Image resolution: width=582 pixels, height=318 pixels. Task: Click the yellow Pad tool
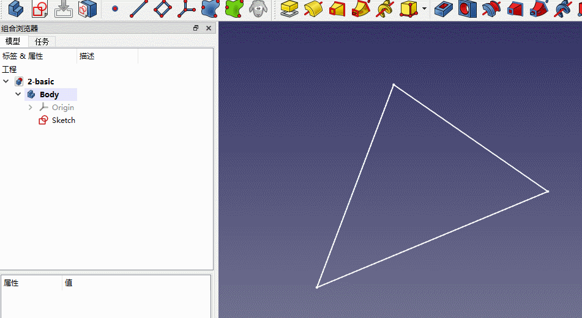[289, 9]
